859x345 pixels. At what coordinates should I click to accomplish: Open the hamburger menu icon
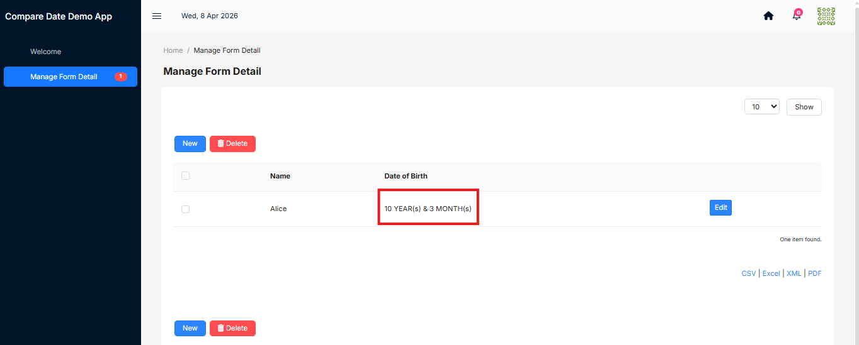click(x=157, y=16)
